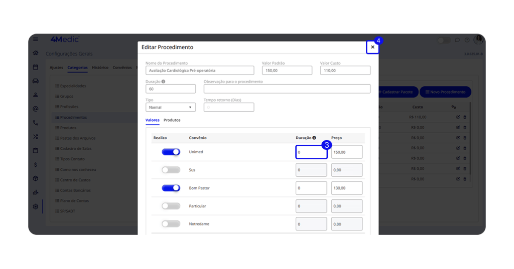Click the home icon in left sidebar
Screen dimensions: 514x269
click(36, 53)
